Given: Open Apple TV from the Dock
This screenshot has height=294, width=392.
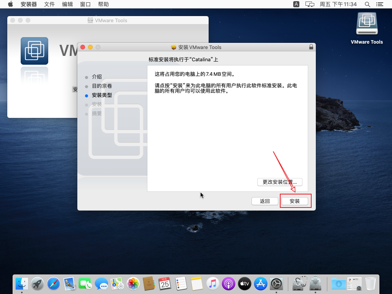Looking at the screenshot, I should click(245, 284).
